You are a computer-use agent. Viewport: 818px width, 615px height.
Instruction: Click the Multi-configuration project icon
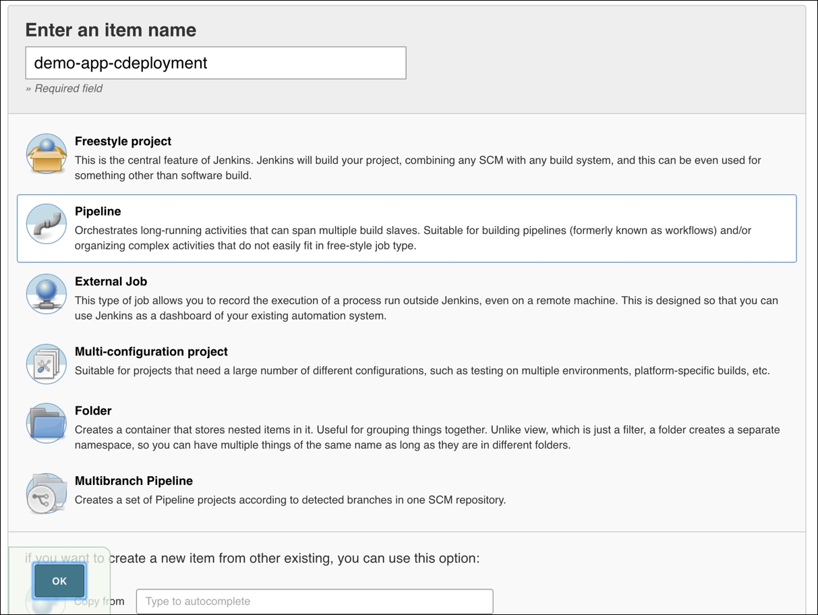click(47, 364)
